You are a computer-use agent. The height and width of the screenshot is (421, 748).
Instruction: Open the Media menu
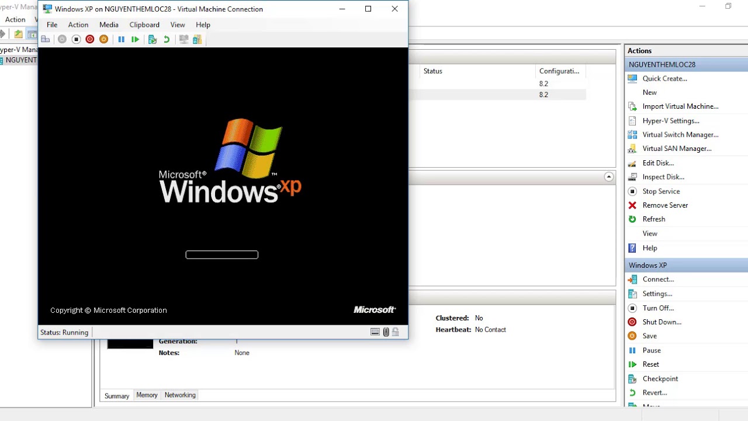pyautogui.click(x=109, y=25)
